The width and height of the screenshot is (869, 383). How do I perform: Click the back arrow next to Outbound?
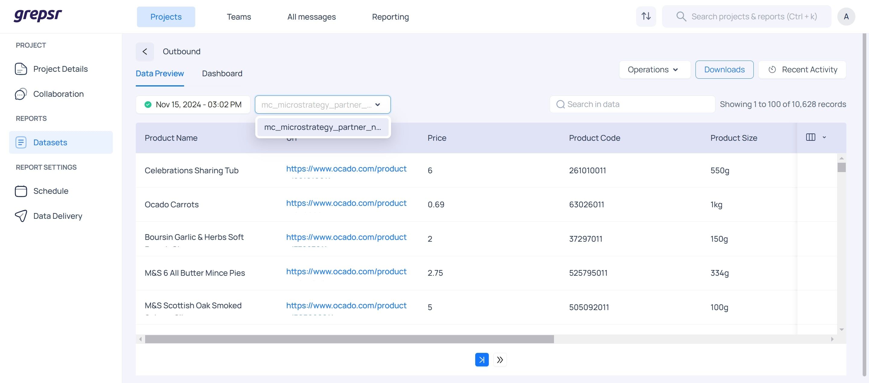coord(145,52)
